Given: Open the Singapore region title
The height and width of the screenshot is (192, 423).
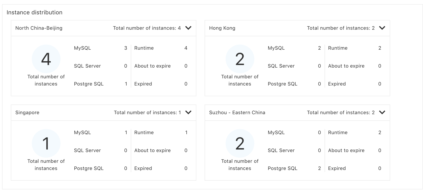Looking at the screenshot, I should (27, 113).
